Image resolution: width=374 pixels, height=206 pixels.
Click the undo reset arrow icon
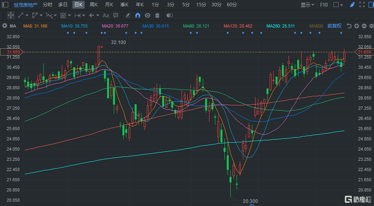[x=349, y=26]
